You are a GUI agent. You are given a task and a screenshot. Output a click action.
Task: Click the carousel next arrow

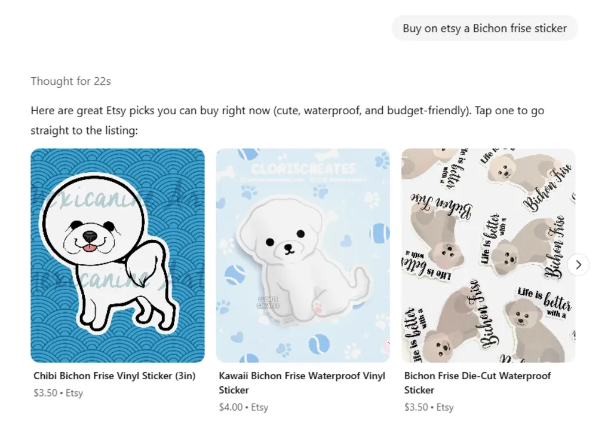coord(578,264)
